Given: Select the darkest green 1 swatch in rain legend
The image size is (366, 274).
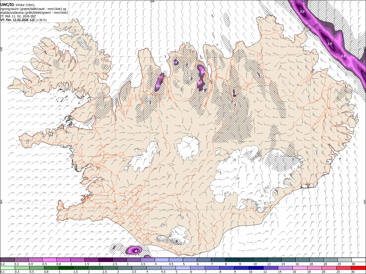Looking at the screenshot, I should (x=66, y=268).
